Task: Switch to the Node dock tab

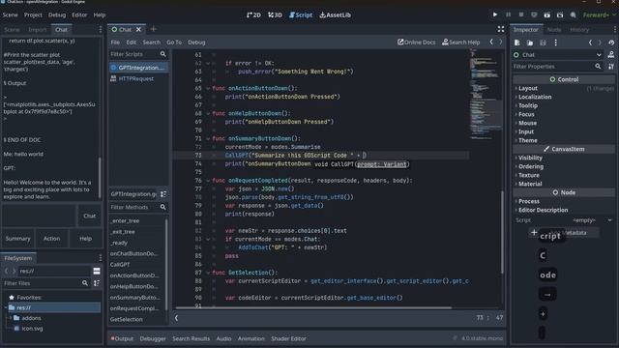Action: (554, 30)
